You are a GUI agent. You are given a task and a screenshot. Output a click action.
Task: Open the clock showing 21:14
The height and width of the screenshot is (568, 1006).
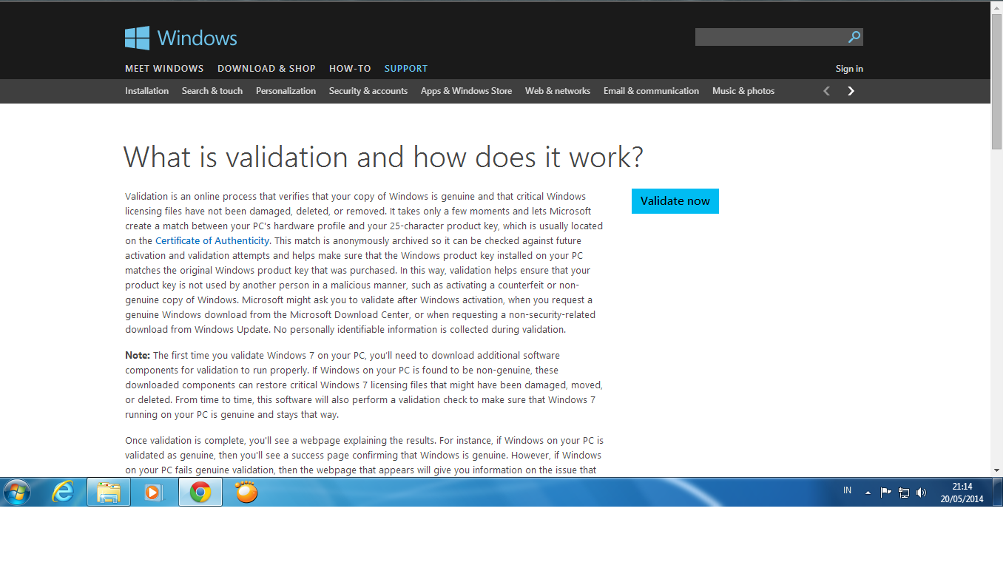click(x=962, y=493)
